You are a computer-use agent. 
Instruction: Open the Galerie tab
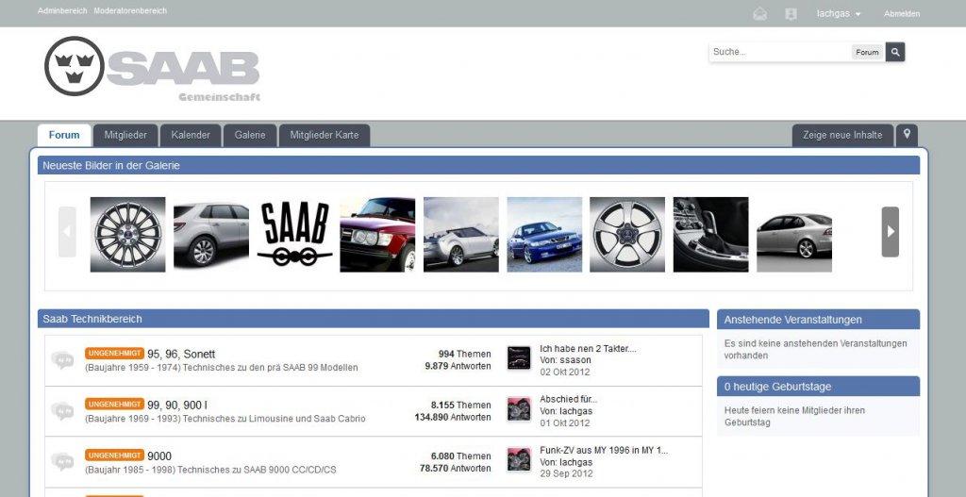[250, 135]
